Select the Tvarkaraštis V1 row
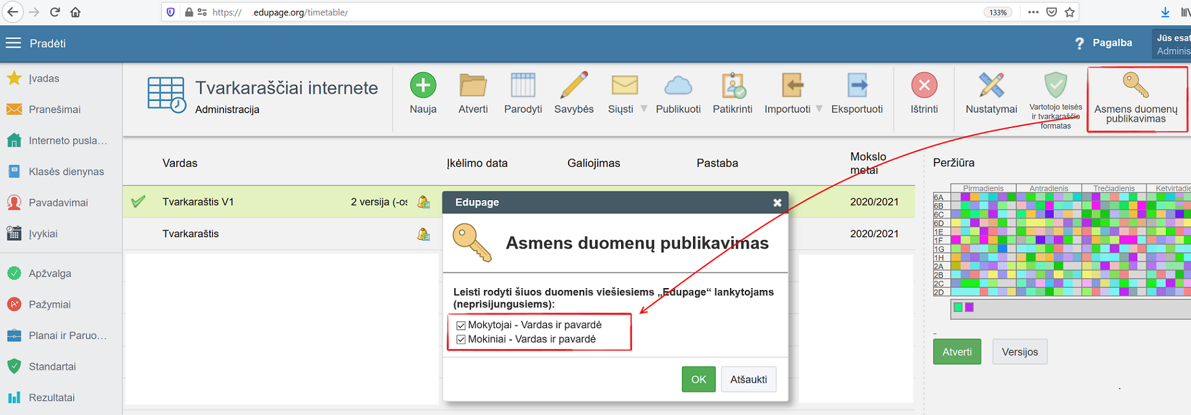Viewport: 1191px width, 415px height. pos(518,201)
